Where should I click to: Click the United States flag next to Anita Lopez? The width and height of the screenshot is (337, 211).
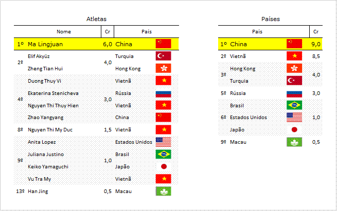point(163,142)
